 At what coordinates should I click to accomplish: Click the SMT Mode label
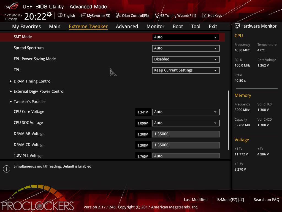[x=23, y=37]
